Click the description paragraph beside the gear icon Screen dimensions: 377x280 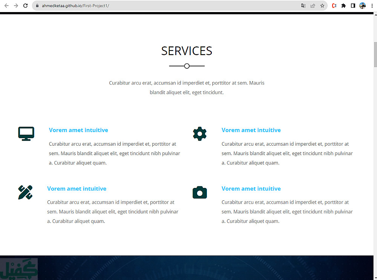[x=287, y=153]
